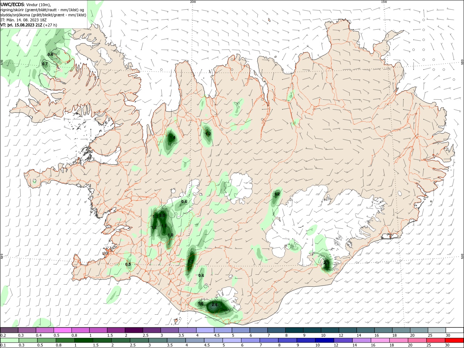Click the UWC/ECDS title text
Viewport: 464px width, 348px height.
click(x=12, y=4)
